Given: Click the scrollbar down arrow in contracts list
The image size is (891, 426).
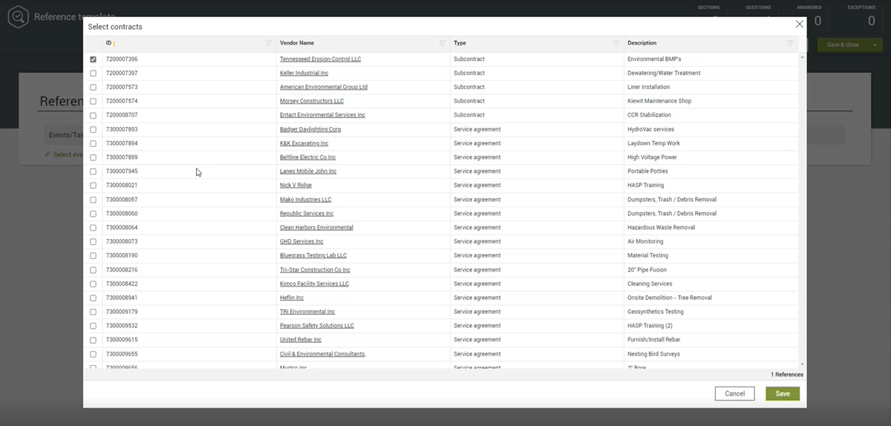Looking at the screenshot, I should [x=802, y=364].
